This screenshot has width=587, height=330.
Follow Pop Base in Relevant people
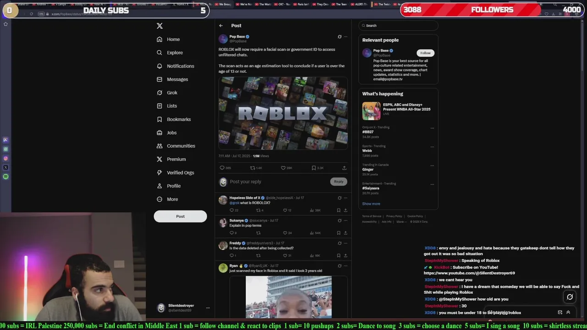tap(426, 53)
